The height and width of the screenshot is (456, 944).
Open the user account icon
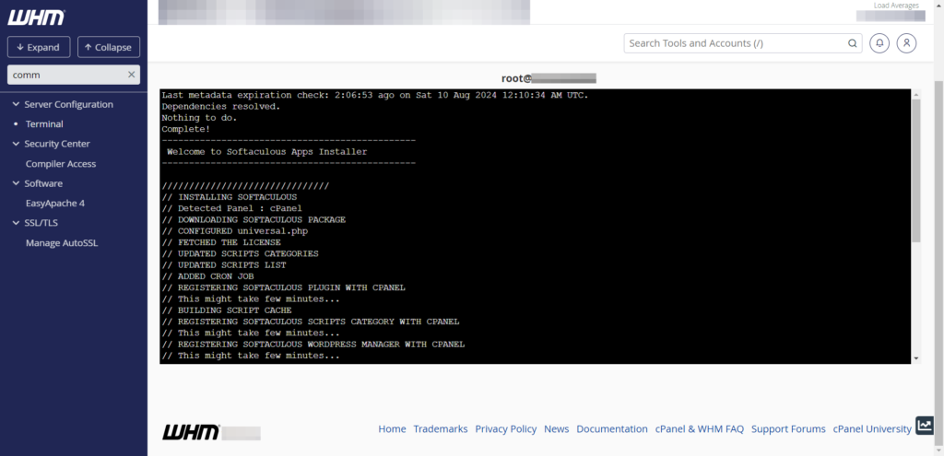(x=907, y=43)
